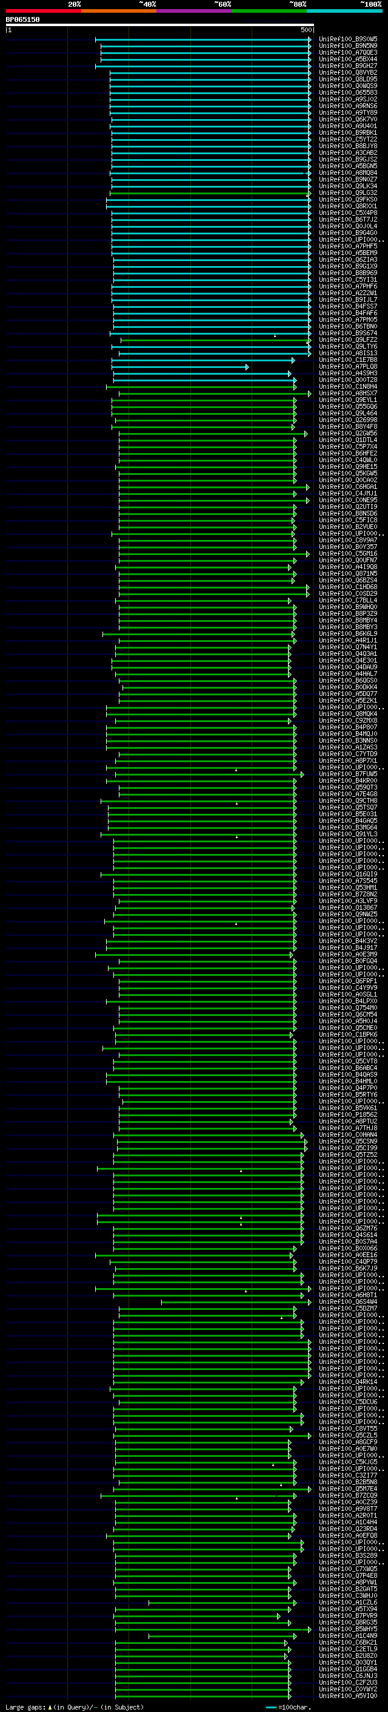The width and height of the screenshot is (388, 1712).
Task: Select hit UniRef100_A5VIQ0
Action: (348, 1696)
